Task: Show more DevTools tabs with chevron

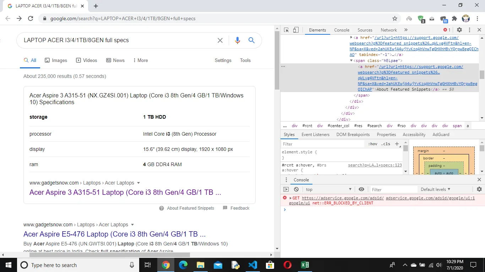Action: tap(406, 30)
